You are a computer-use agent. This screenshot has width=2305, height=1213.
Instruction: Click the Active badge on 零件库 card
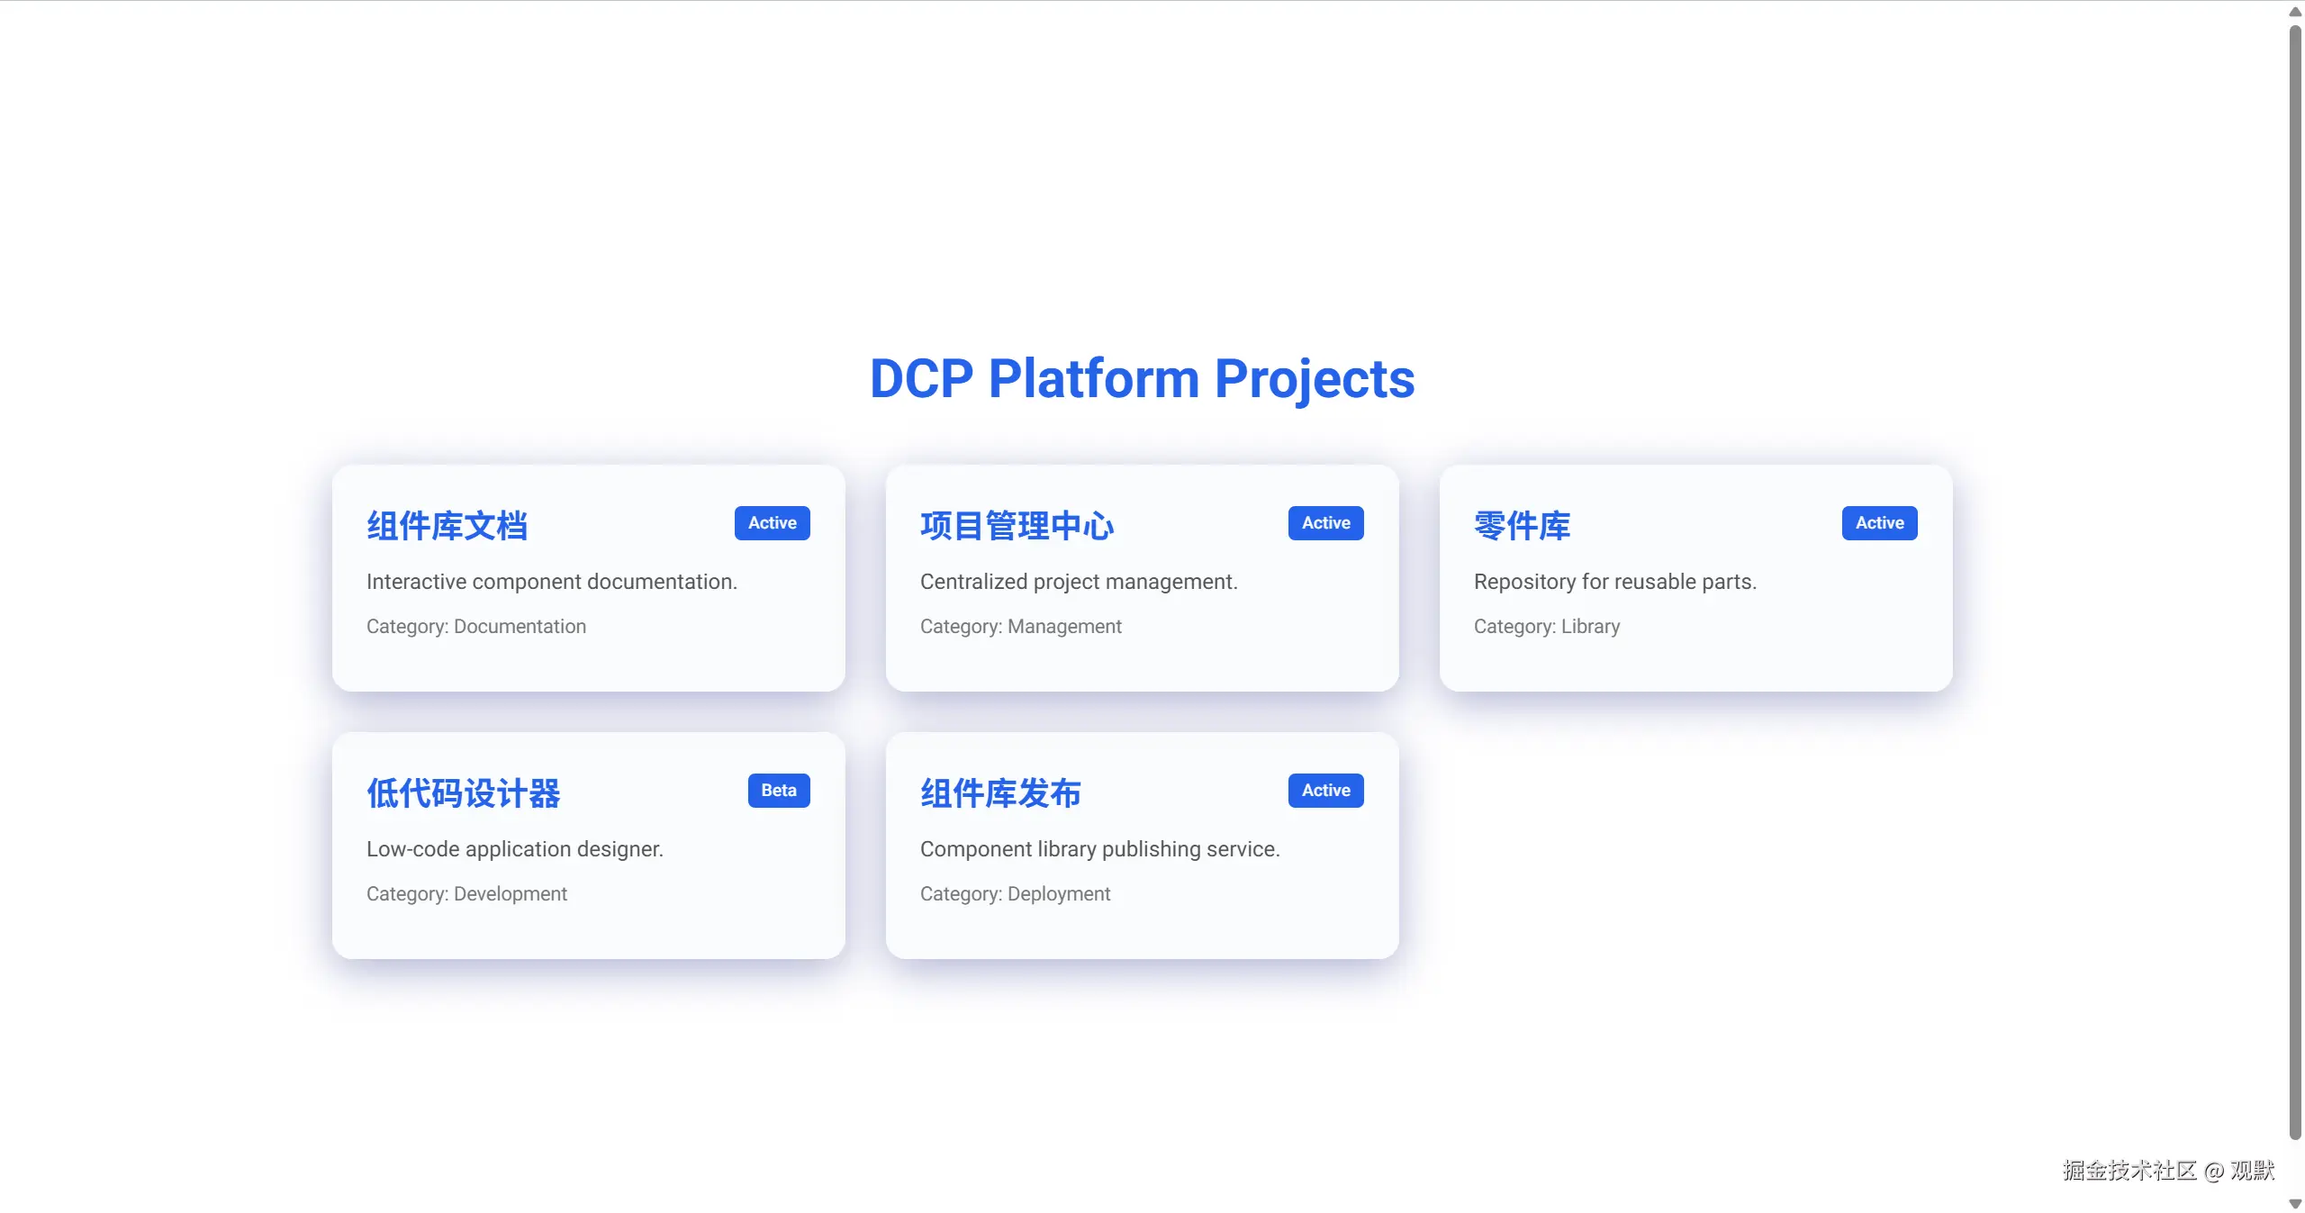[1879, 523]
